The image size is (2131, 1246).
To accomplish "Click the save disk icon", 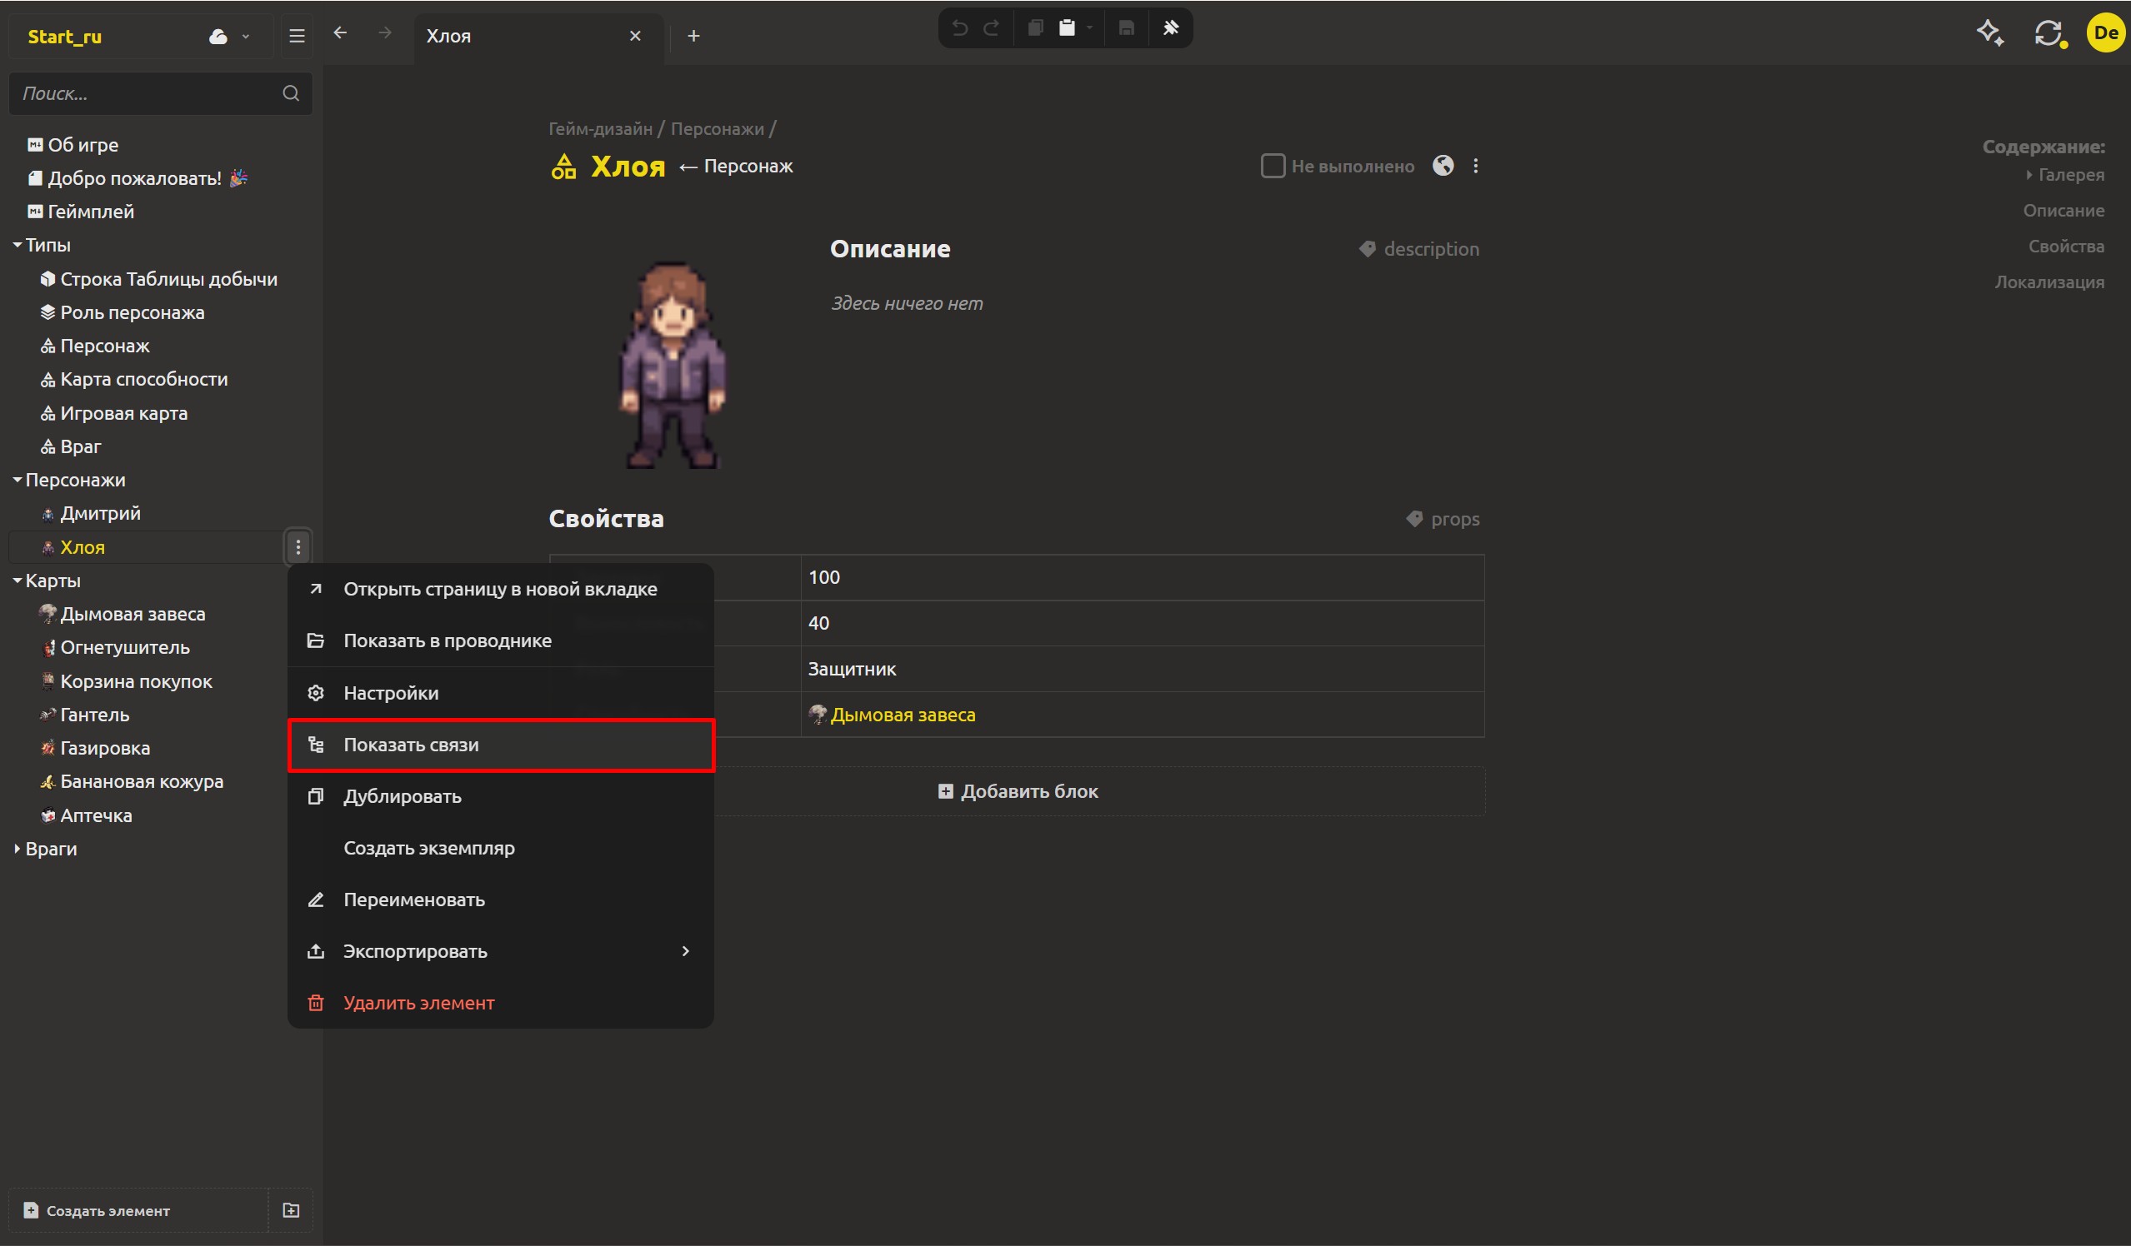I will click(x=1126, y=27).
